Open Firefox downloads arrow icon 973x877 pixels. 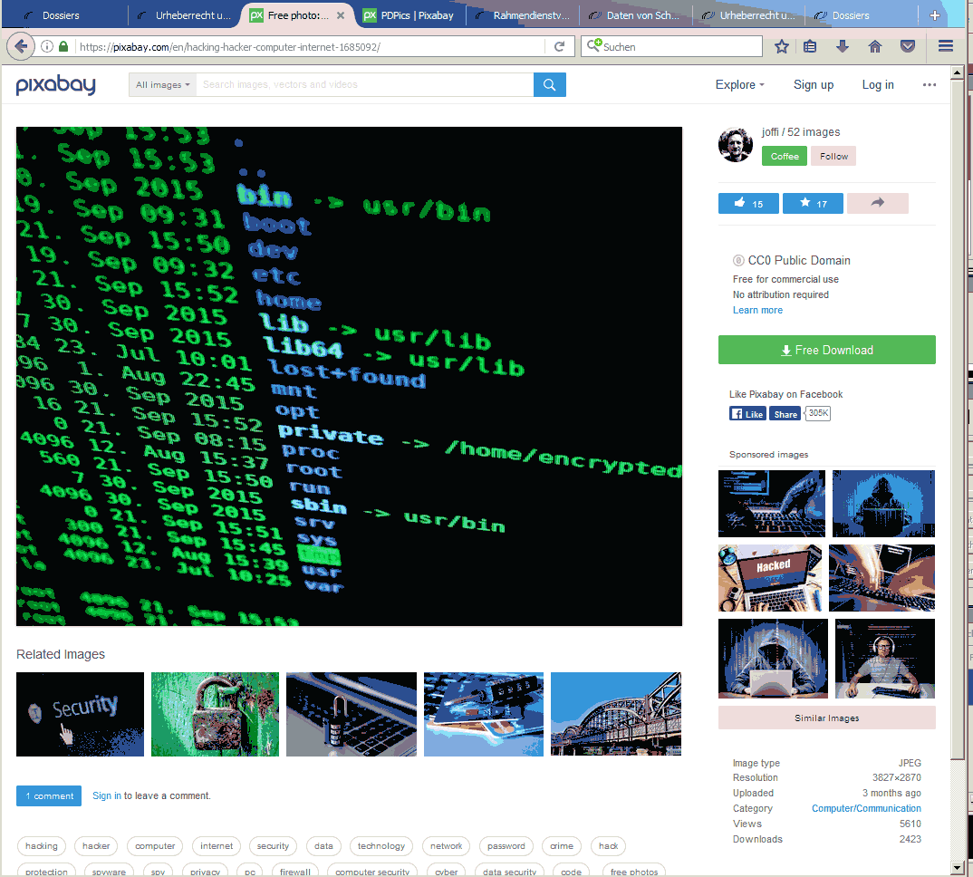click(842, 46)
